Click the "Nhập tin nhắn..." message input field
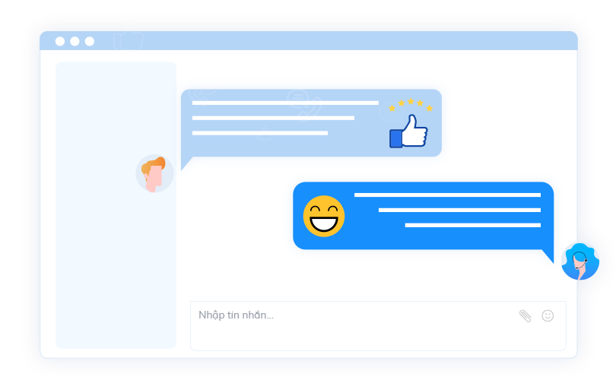 click(378, 326)
